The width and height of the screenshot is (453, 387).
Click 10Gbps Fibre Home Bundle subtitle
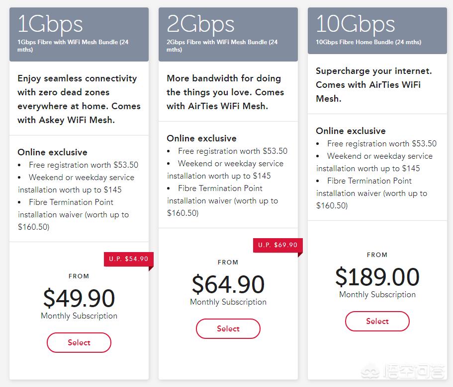[x=368, y=42]
